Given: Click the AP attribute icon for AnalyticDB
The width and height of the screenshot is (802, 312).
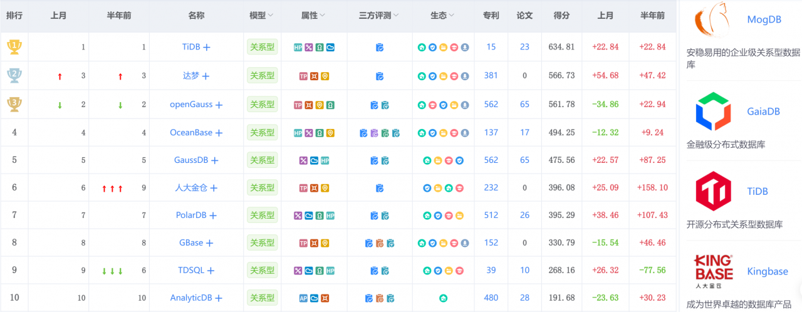Looking at the screenshot, I should pyautogui.click(x=303, y=298).
